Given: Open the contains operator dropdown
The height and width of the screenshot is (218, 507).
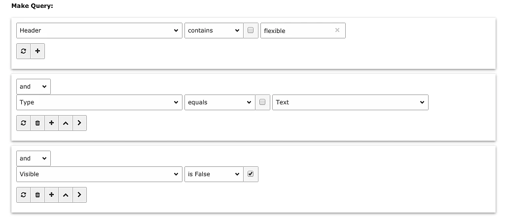Looking at the screenshot, I should point(214,31).
